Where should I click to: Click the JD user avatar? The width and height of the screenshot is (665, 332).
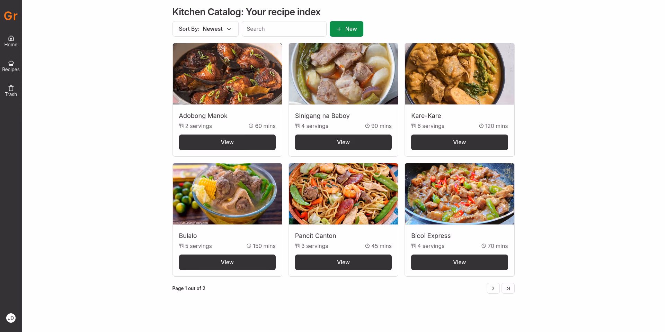pos(11,318)
